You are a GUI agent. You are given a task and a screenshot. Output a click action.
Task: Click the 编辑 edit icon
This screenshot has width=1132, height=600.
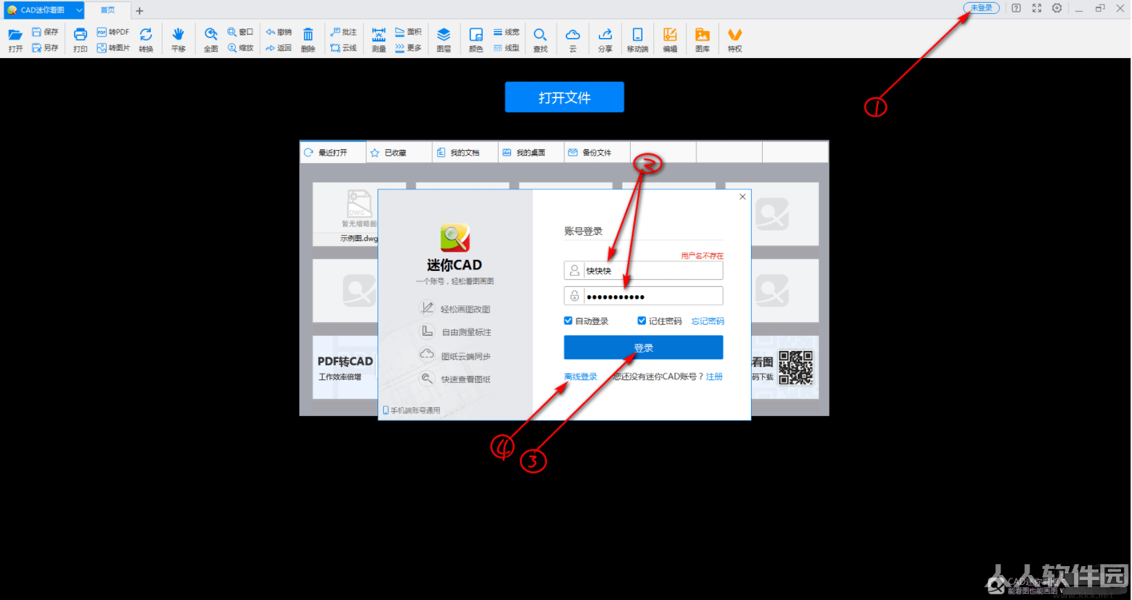[x=670, y=35]
